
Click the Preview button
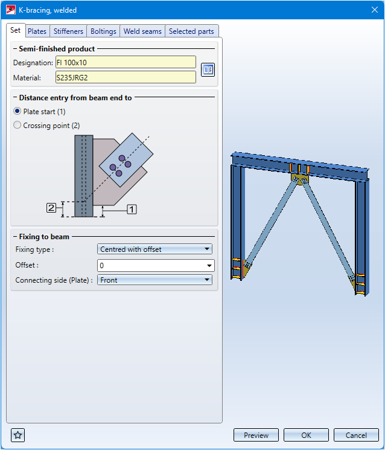256,435
